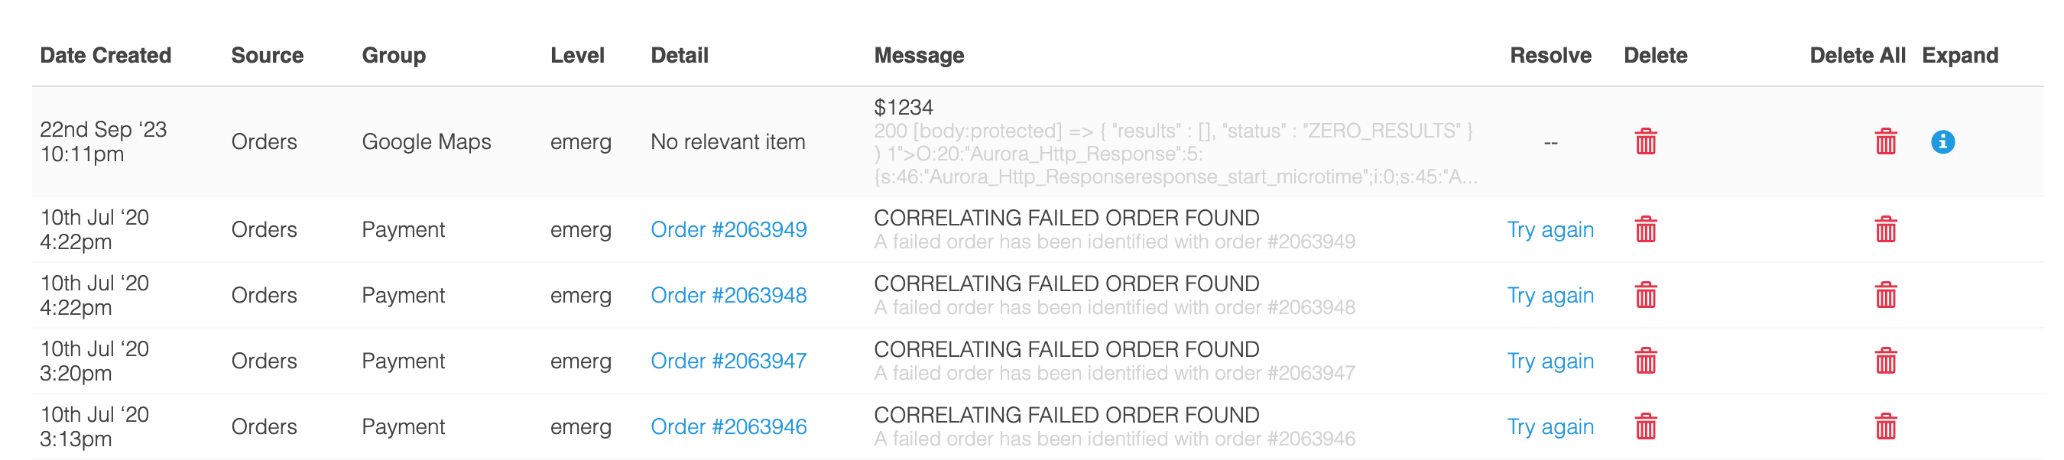Click Delete trash for Order #2063946
2064x460 pixels.
click(x=1646, y=426)
